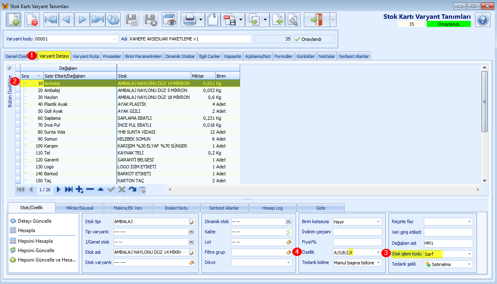Select the KELEBEK SOMUN stock cell
This screenshot has height=284, width=497.
point(154,139)
